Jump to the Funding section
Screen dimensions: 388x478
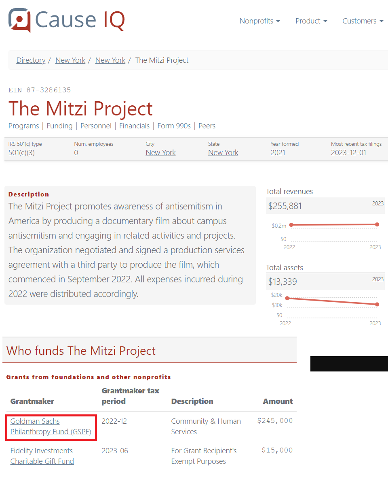coord(59,126)
